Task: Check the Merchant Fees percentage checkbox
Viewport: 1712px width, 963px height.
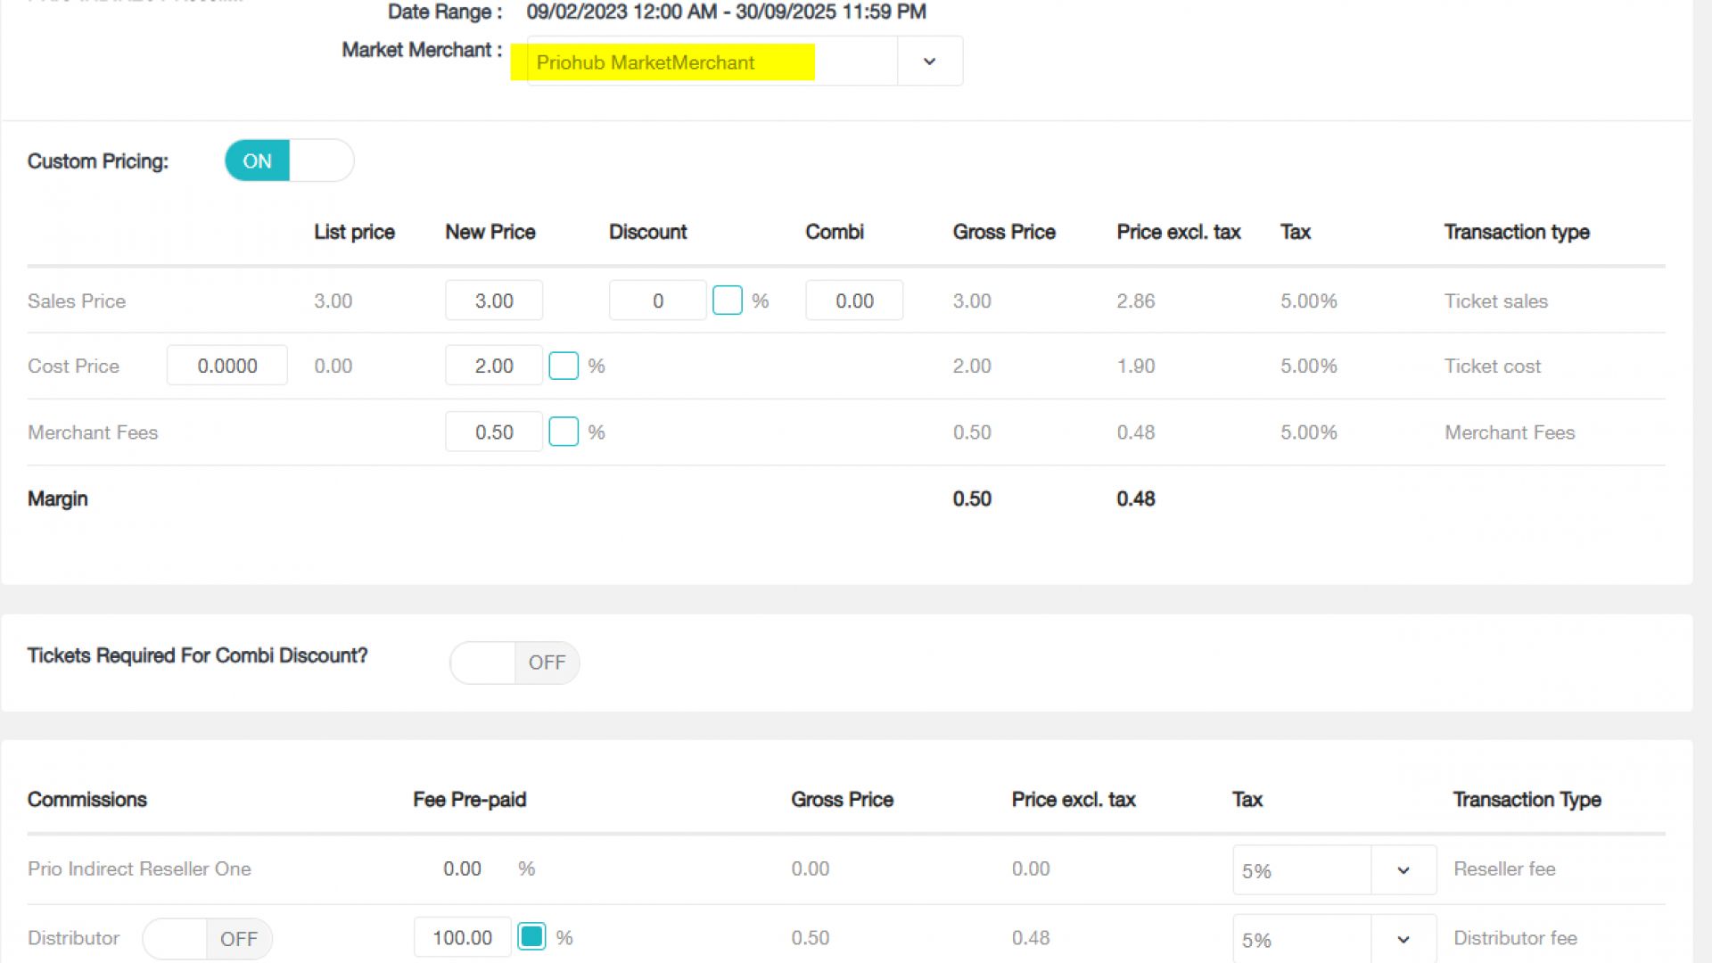Action: 564,432
